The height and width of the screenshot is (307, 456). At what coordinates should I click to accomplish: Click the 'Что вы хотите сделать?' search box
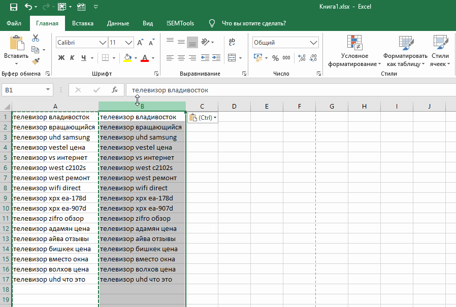point(253,23)
